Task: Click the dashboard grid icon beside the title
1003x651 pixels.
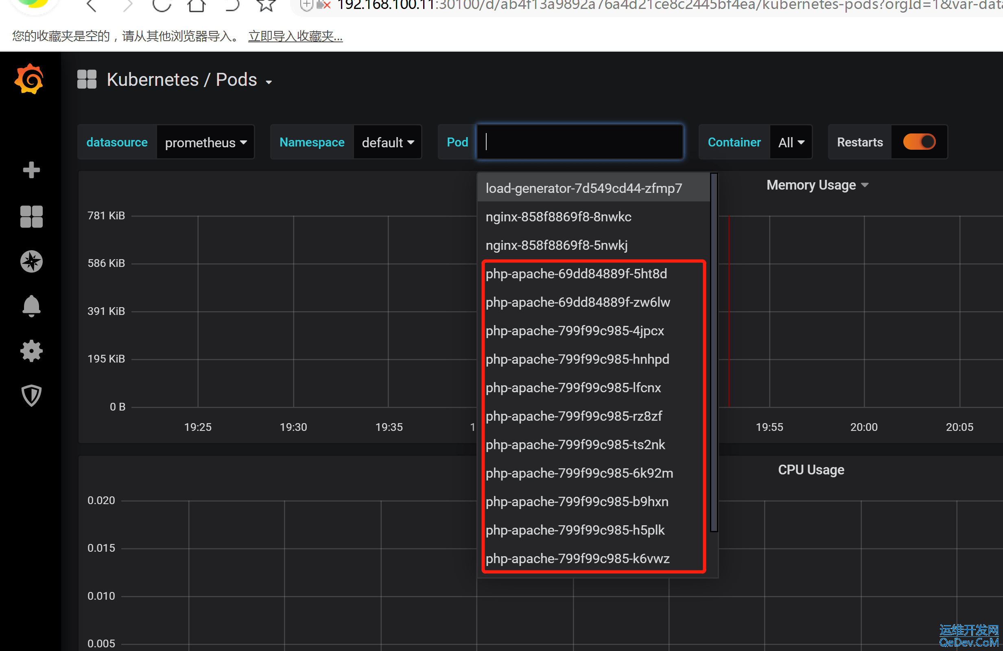Action: point(87,79)
